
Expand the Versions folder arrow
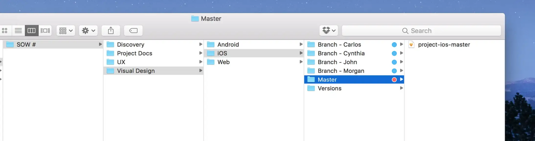pos(401,88)
